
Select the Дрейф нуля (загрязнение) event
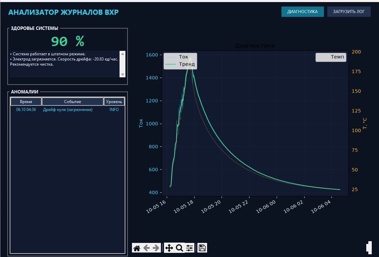click(68, 110)
